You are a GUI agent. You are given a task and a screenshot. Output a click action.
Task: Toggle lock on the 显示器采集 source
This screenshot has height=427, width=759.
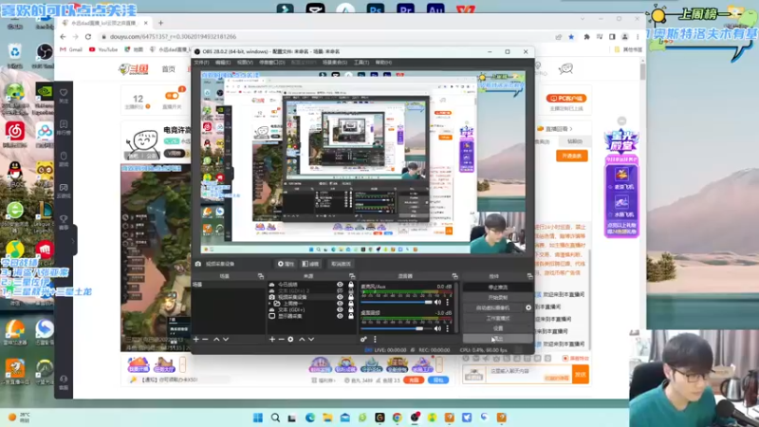(351, 316)
